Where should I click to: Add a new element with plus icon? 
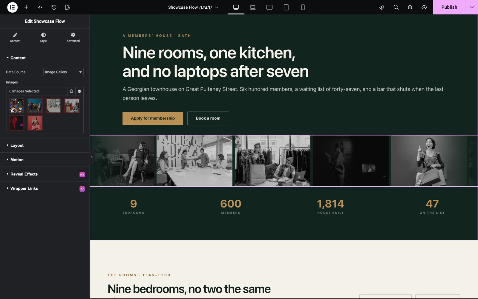(x=26, y=7)
